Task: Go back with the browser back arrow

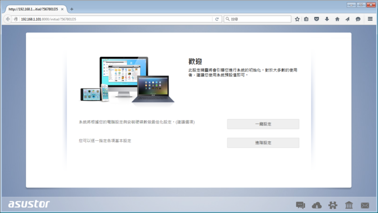Action: pyautogui.click(x=8, y=19)
